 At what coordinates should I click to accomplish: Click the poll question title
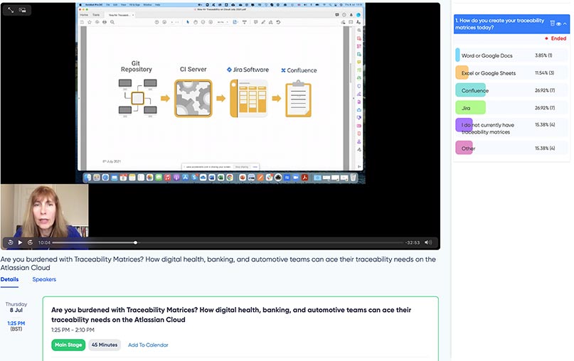pos(500,23)
